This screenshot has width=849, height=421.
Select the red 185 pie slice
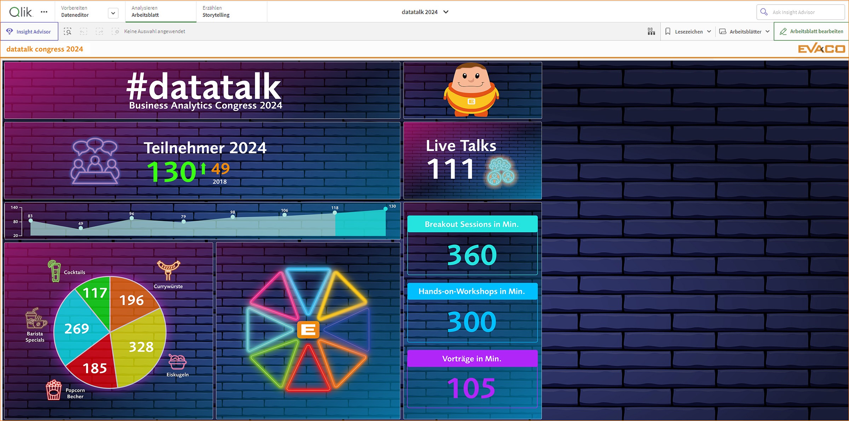pyautogui.click(x=95, y=368)
